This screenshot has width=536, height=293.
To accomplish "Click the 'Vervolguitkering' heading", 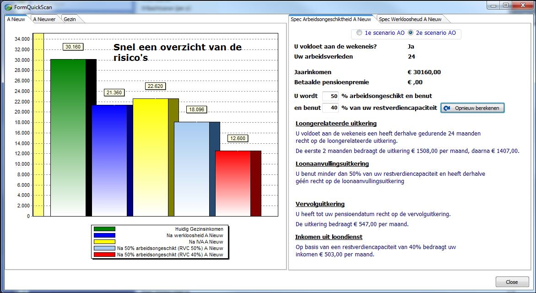I will pos(320,204).
